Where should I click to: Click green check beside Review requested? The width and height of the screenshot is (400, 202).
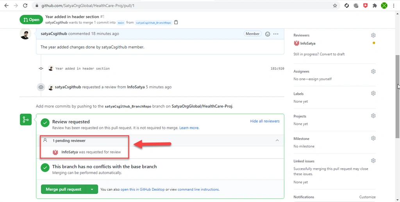click(45, 123)
